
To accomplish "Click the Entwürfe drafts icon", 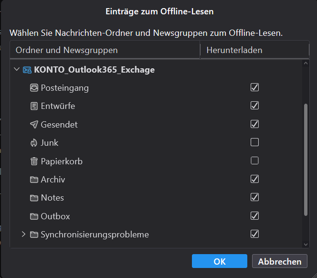I will pyautogui.click(x=33, y=106).
